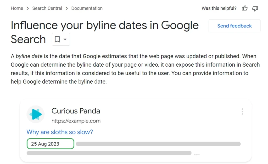Click the 'Was this helpful?' text

219,8
